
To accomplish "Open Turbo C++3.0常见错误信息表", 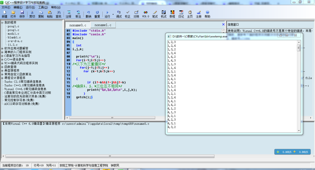I will (x=24, y=85).
